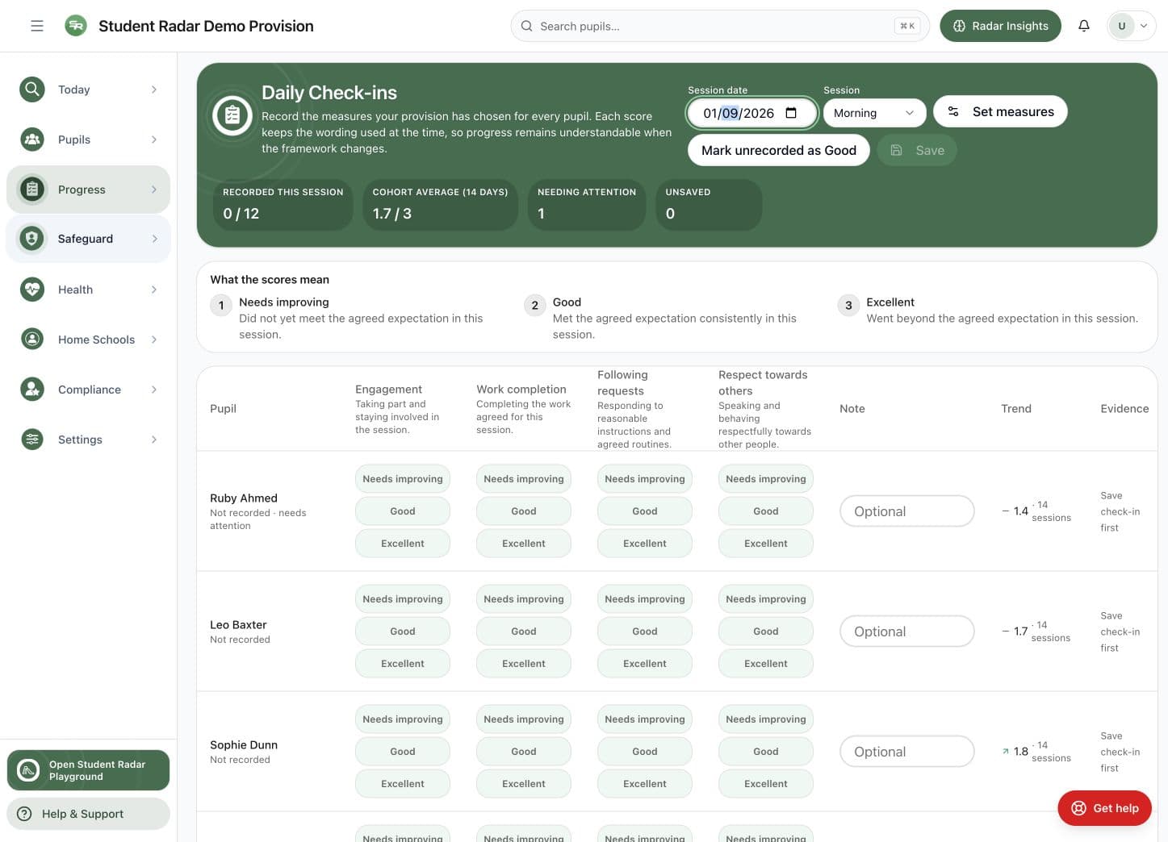Click the Help & Support question icon
Screen dimensions: 1168x842
pos(25,814)
